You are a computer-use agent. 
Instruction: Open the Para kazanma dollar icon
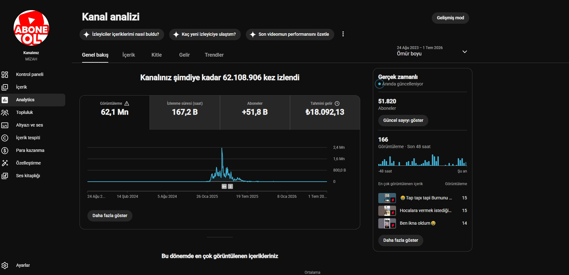[5, 150]
